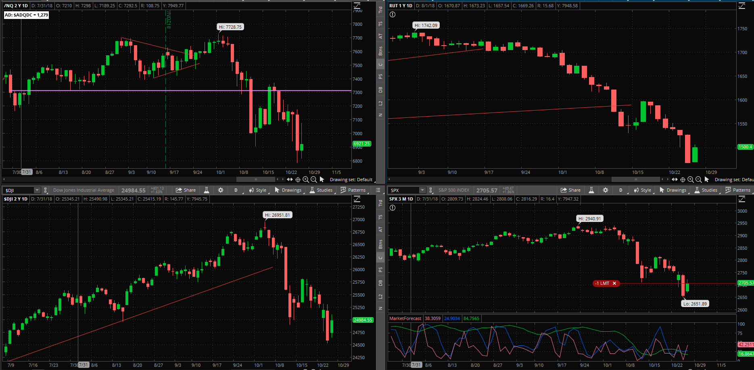
Task: Click the chart mode icon above $DJI price axis
Action: (x=357, y=199)
